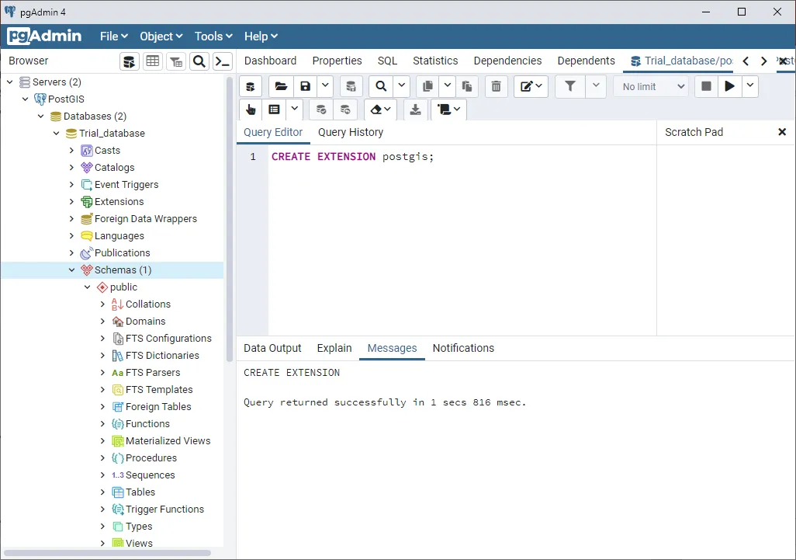Click the Filter funnel icon
The width and height of the screenshot is (796, 560).
click(x=570, y=86)
